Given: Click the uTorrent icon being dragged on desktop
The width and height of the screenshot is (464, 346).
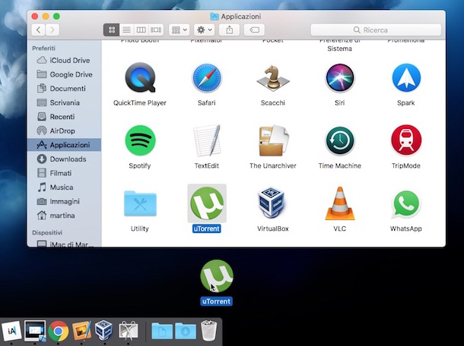Looking at the screenshot, I should pos(217,276).
